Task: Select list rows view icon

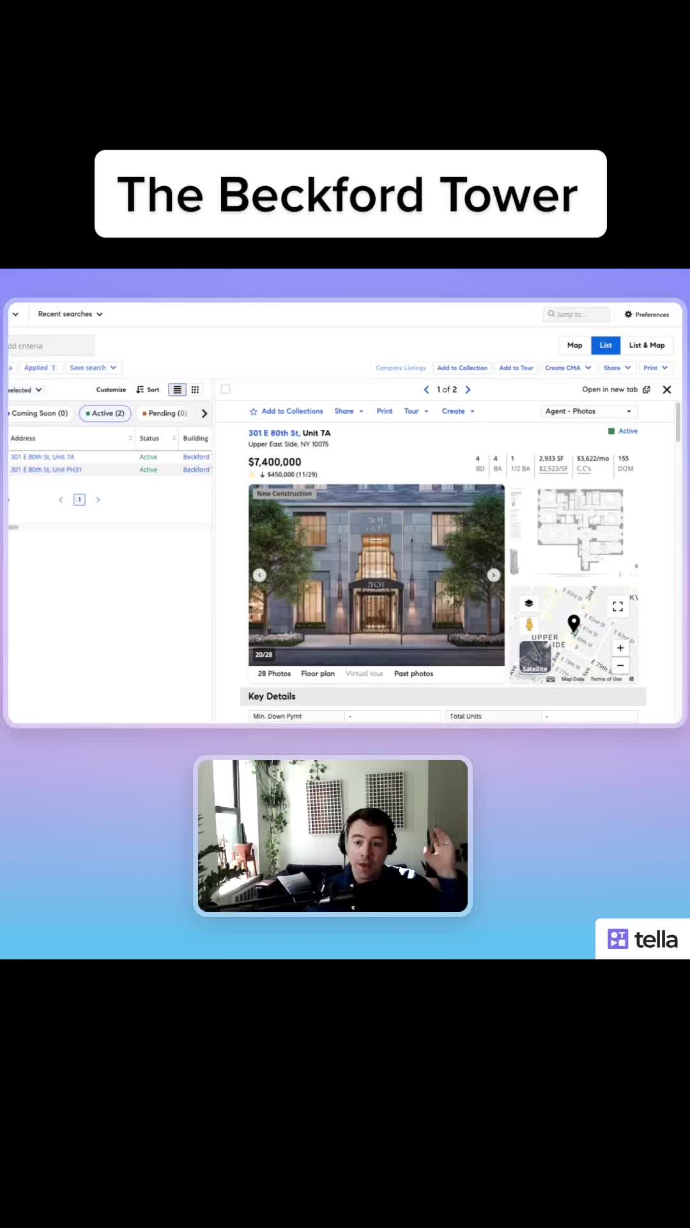Action: click(x=177, y=390)
